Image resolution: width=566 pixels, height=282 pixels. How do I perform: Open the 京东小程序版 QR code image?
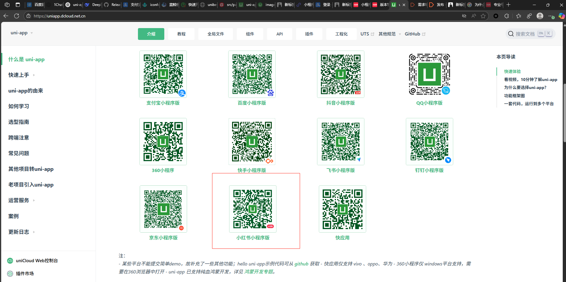pyautogui.click(x=163, y=209)
